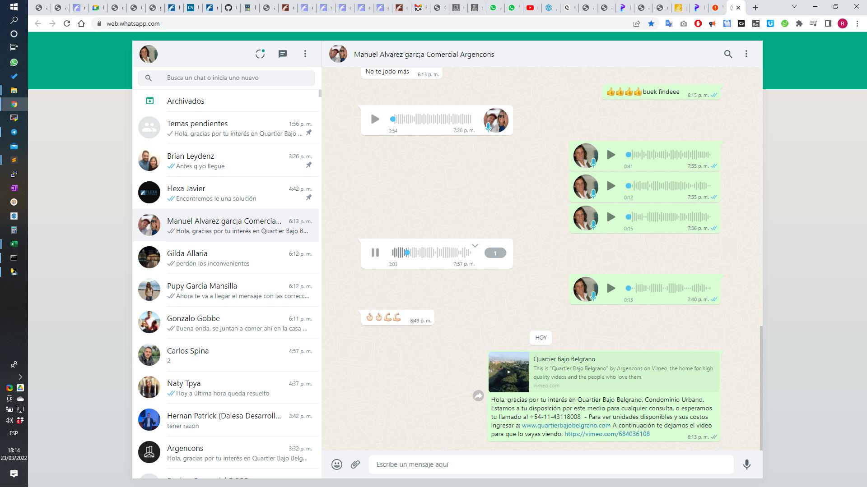
Task: Click the message text box 'Escribe un mensaje aquí'
Action: tap(551, 464)
